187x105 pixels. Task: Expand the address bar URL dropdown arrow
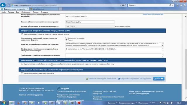(121, 5)
